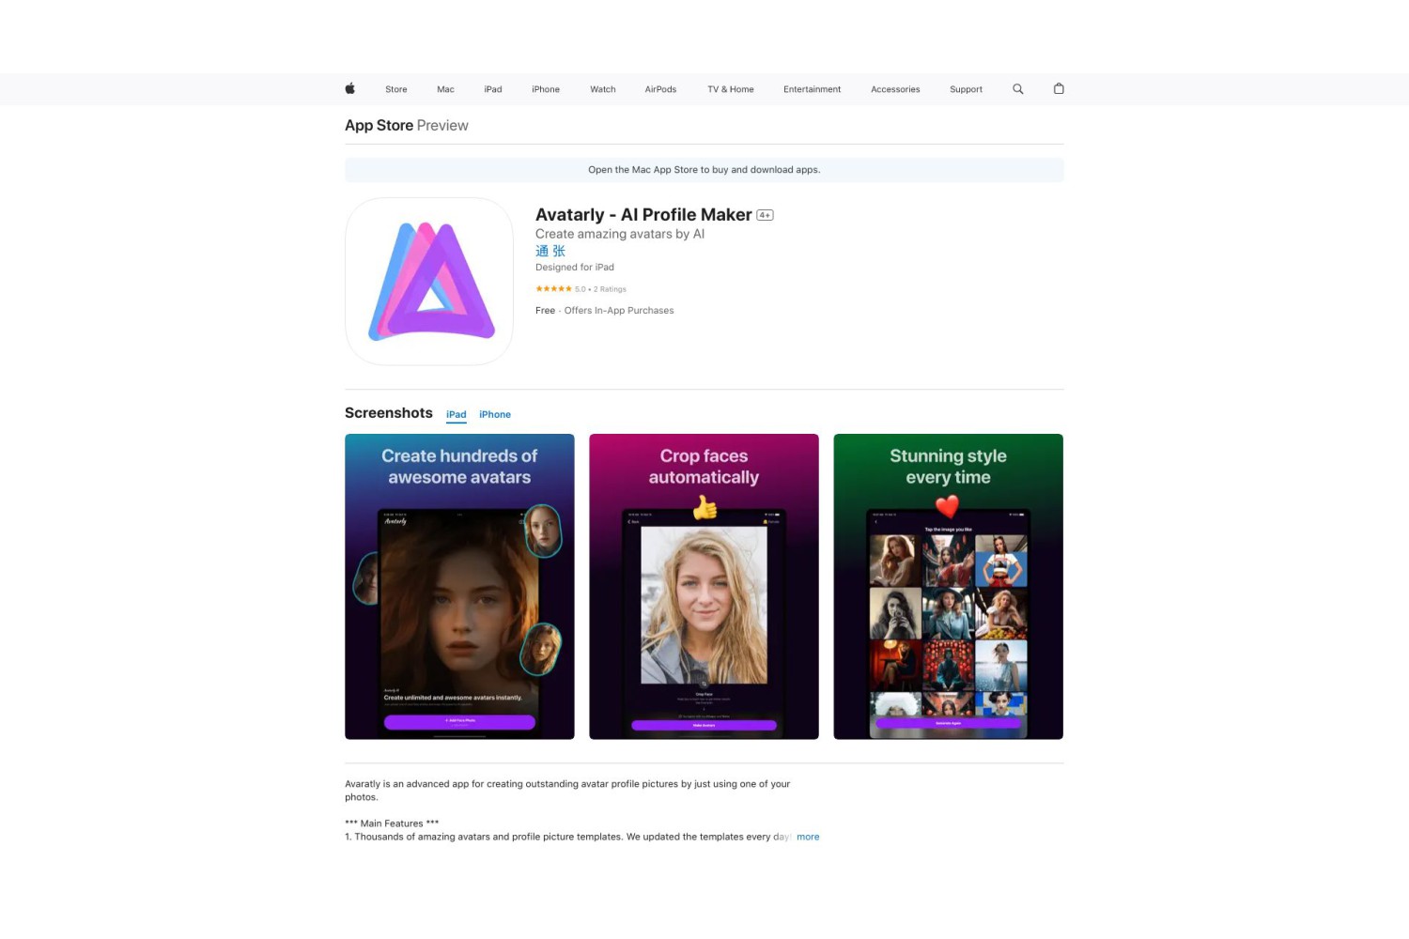
Task: Open the Crop faces automatically screenshot
Action: coord(704,587)
